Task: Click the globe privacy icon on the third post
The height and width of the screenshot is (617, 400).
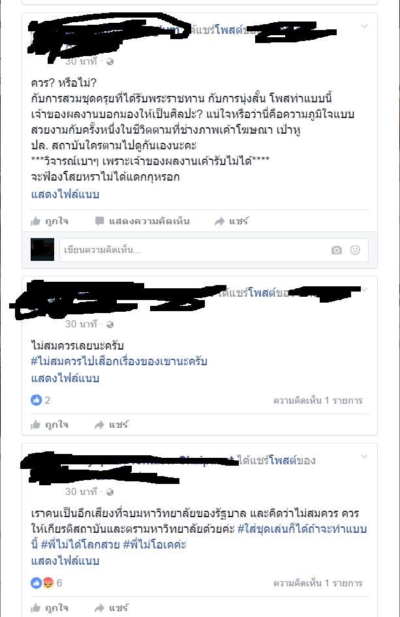Action: pos(110,492)
